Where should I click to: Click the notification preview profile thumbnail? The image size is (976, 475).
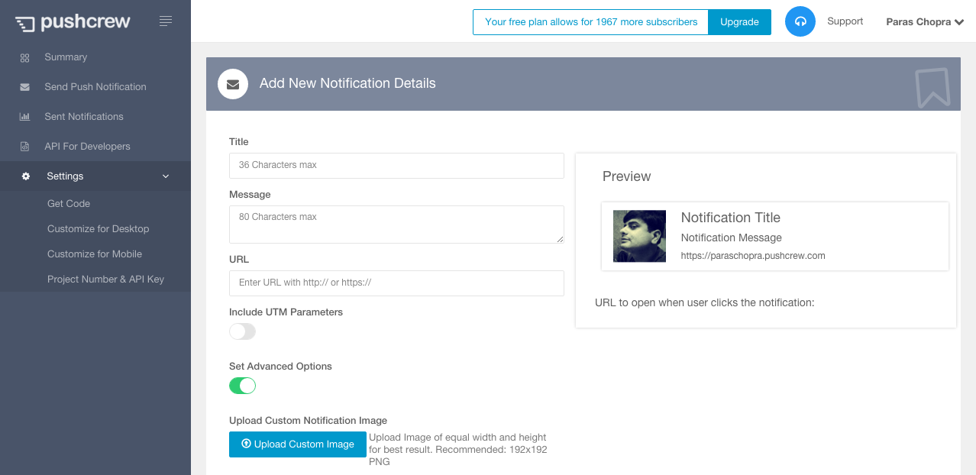pos(639,236)
